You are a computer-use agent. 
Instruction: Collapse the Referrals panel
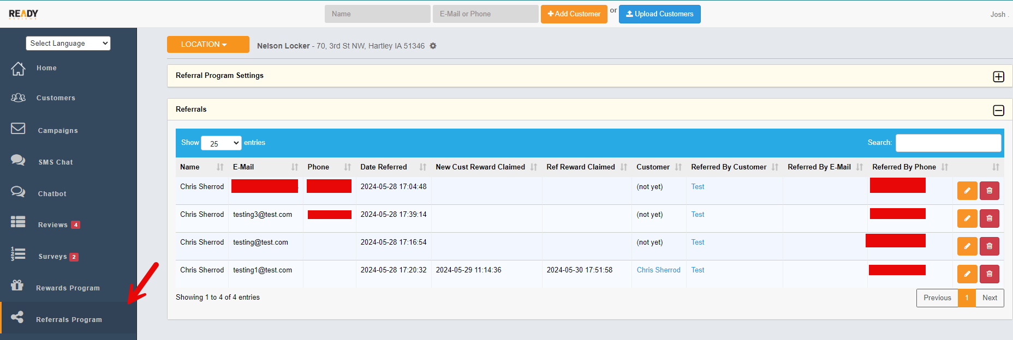[998, 111]
